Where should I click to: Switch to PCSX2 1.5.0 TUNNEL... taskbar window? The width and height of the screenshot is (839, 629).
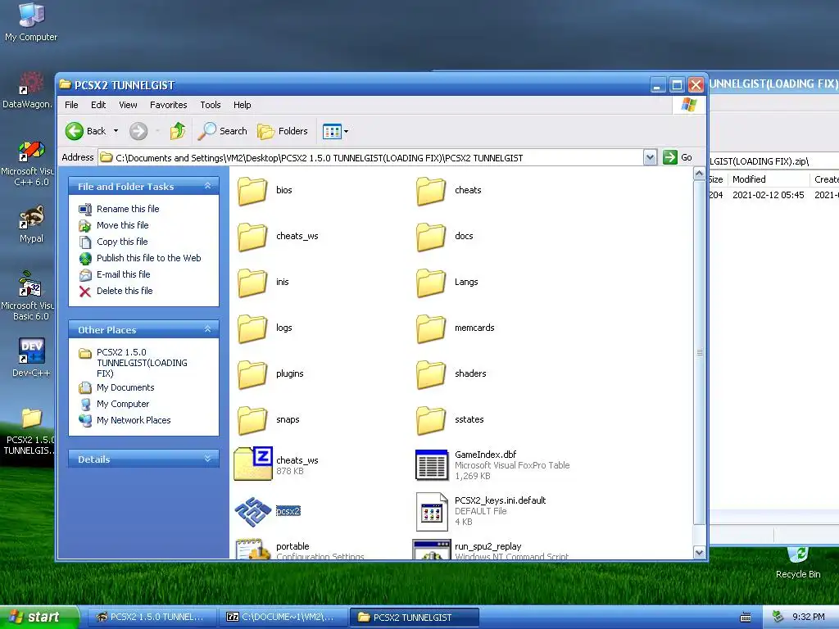[x=151, y=618]
